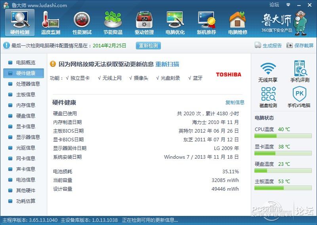Open 手机评测 phone benchmark tool
This screenshot has width=317, height=225.
click(300, 71)
